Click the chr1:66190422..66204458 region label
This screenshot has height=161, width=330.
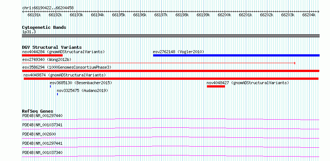[x=48, y=8]
